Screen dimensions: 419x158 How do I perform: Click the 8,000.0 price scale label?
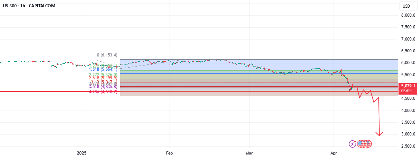[408, 15]
